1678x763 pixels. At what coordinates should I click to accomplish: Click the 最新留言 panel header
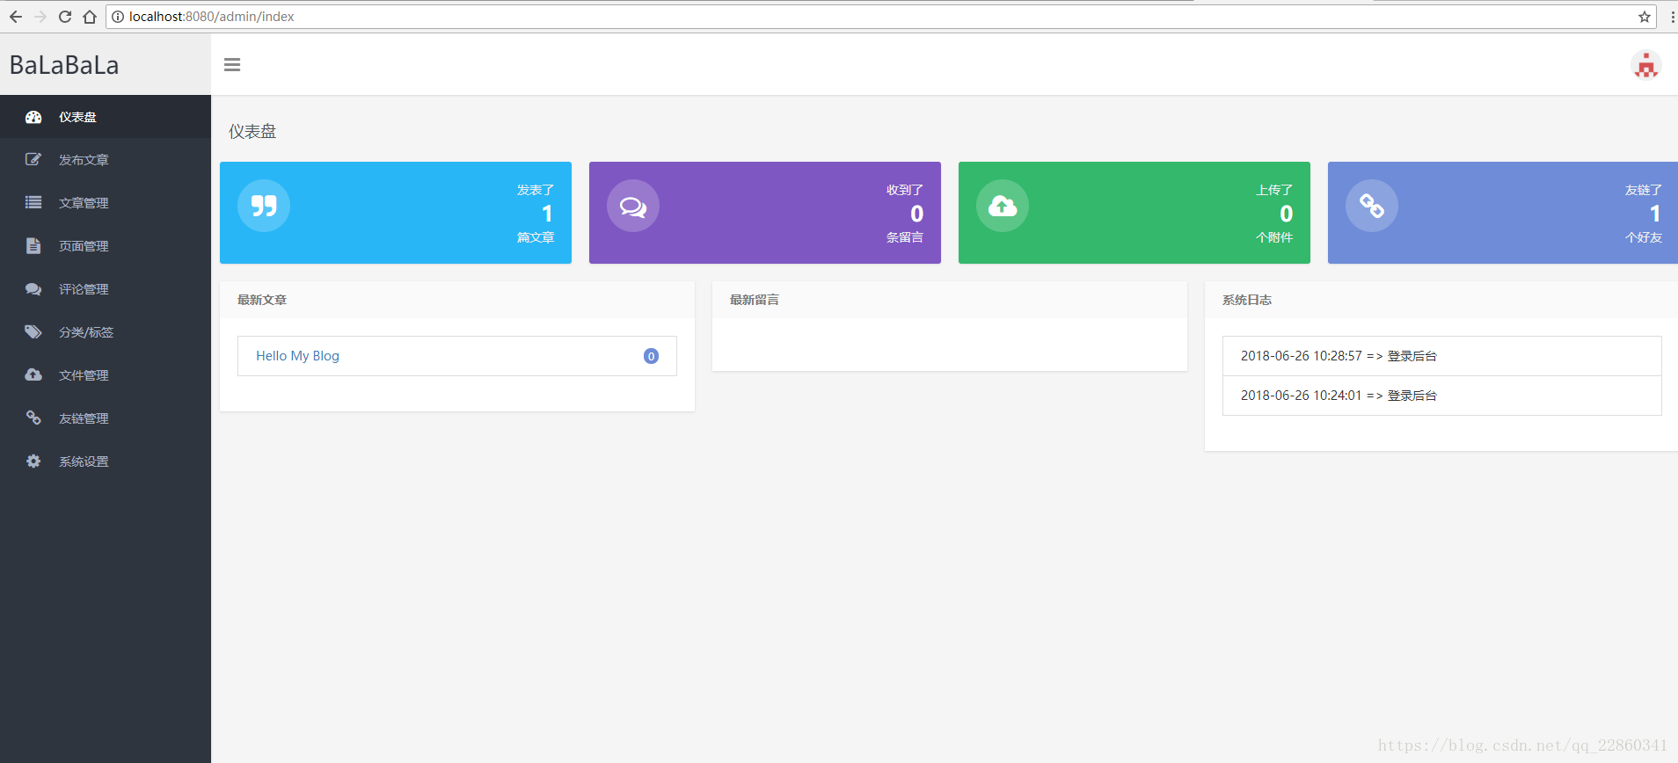tap(950, 300)
